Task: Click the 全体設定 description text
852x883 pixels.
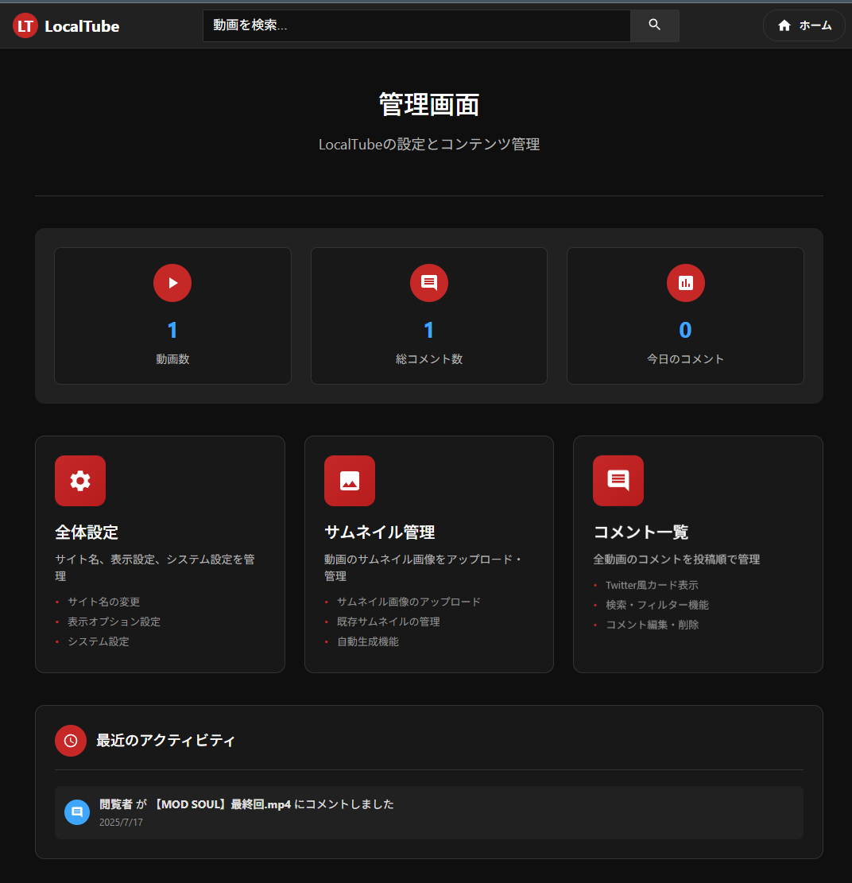Action: 155,567
